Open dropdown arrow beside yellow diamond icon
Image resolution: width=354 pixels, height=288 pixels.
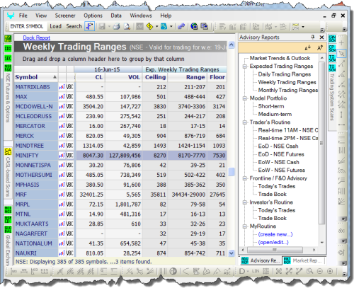156,26
